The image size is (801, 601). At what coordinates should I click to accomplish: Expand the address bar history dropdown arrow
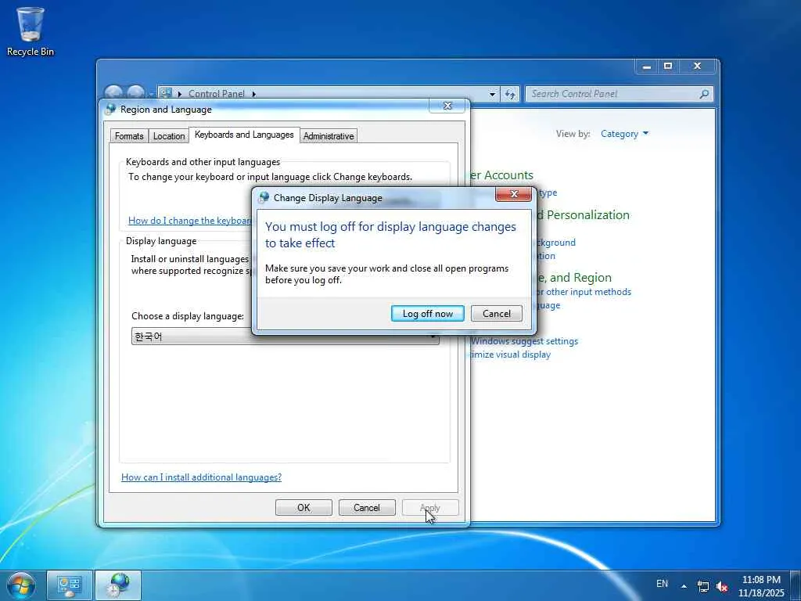492,94
